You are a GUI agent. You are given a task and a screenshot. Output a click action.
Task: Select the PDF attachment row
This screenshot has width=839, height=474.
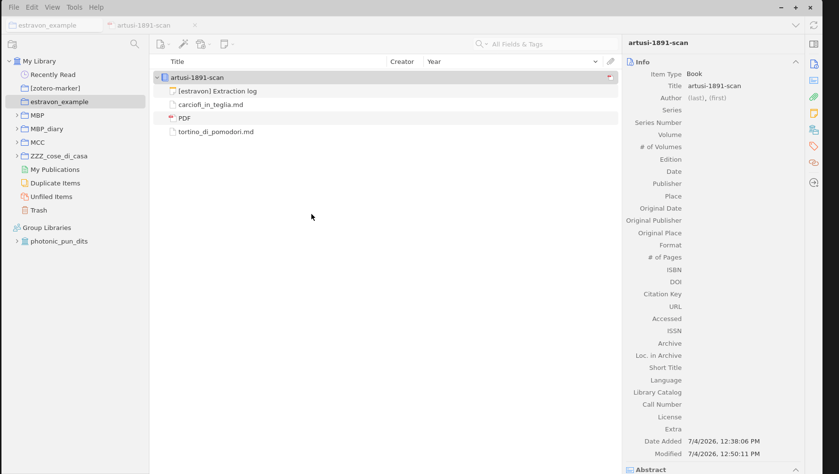pyautogui.click(x=386, y=118)
